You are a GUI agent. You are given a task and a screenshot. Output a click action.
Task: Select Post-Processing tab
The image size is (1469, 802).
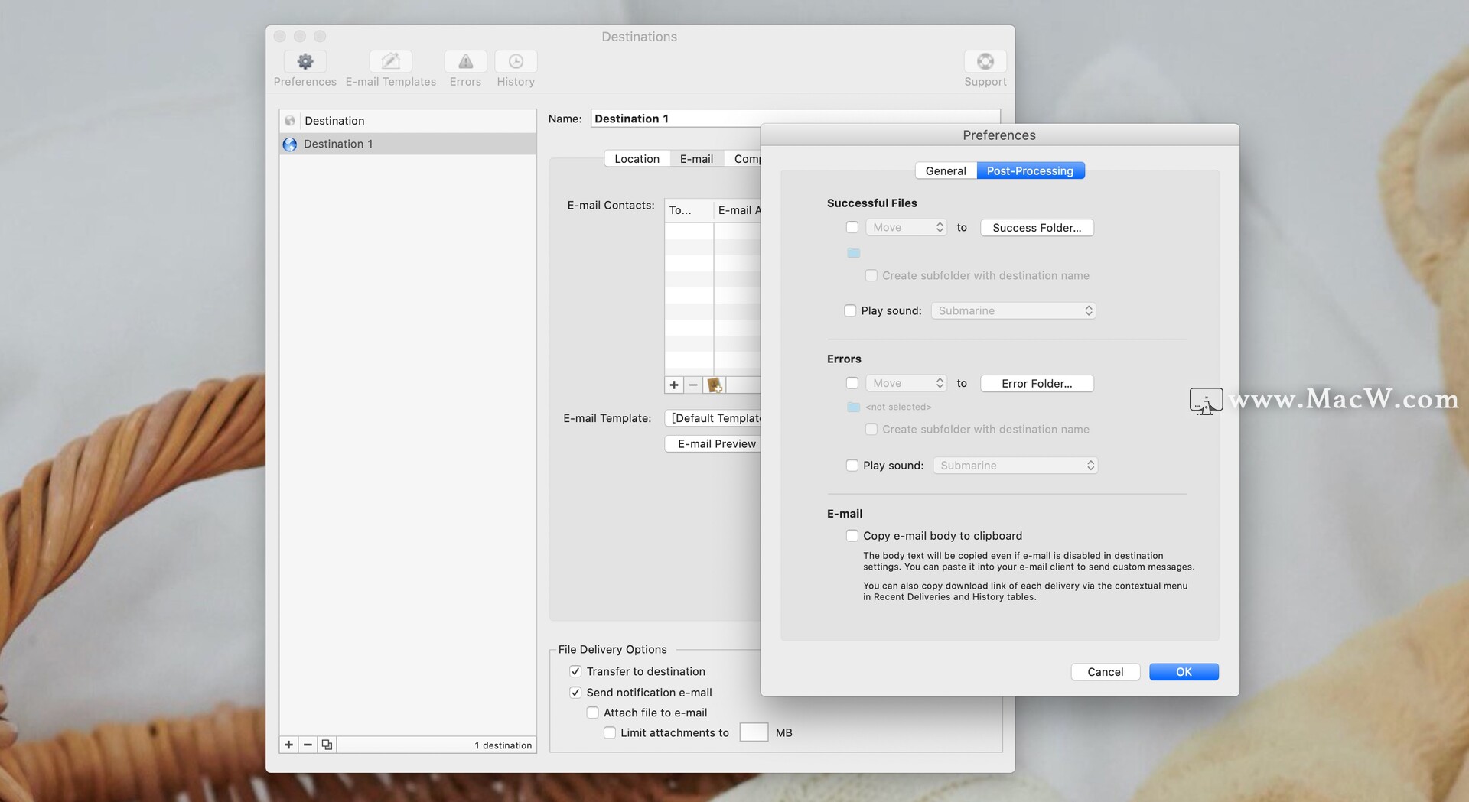pos(1030,170)
